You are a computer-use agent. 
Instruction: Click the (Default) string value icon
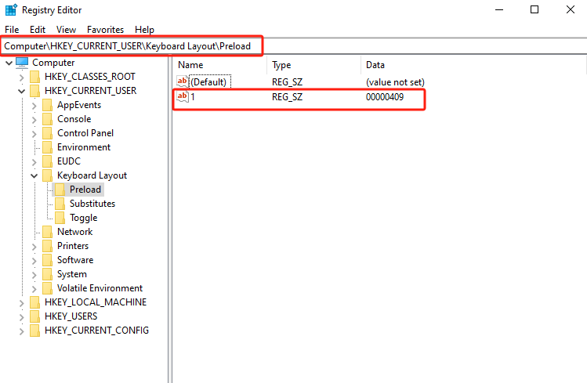click(x=183, y=81)
